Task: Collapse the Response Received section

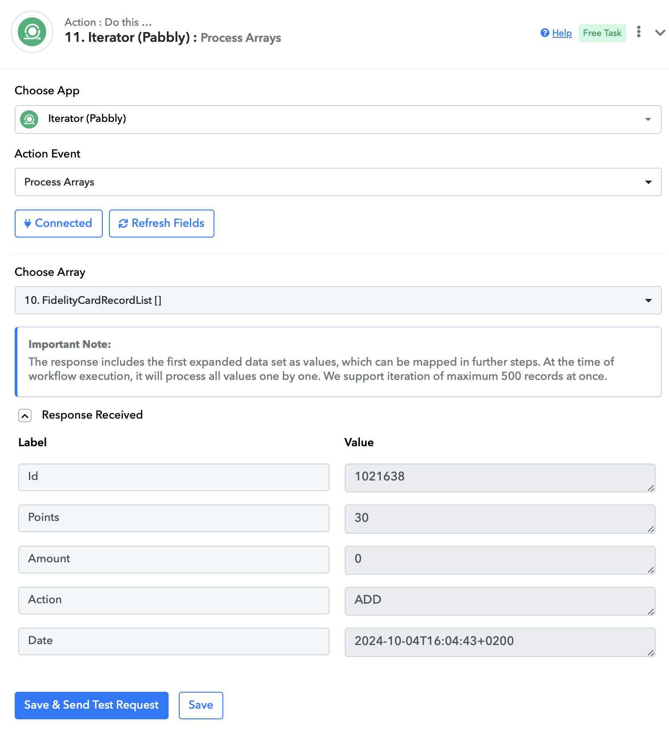Action: (25, 415)
